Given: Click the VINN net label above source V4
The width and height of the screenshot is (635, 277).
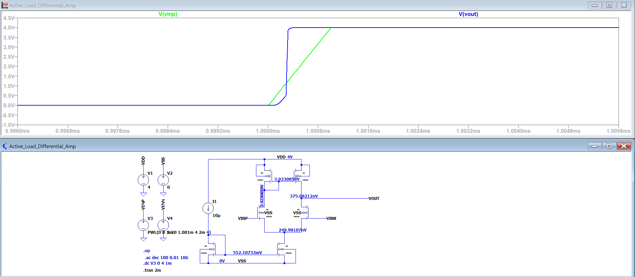Looking at the screenshot, I should (163, 205).
